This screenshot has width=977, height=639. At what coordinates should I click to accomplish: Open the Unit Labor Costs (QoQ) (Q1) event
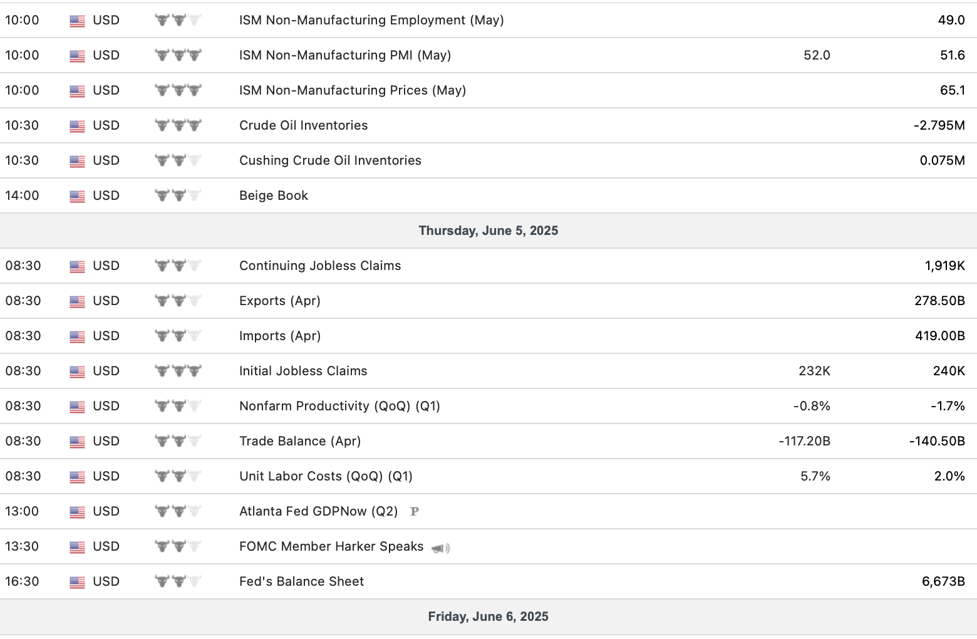(x=326, y=476)
